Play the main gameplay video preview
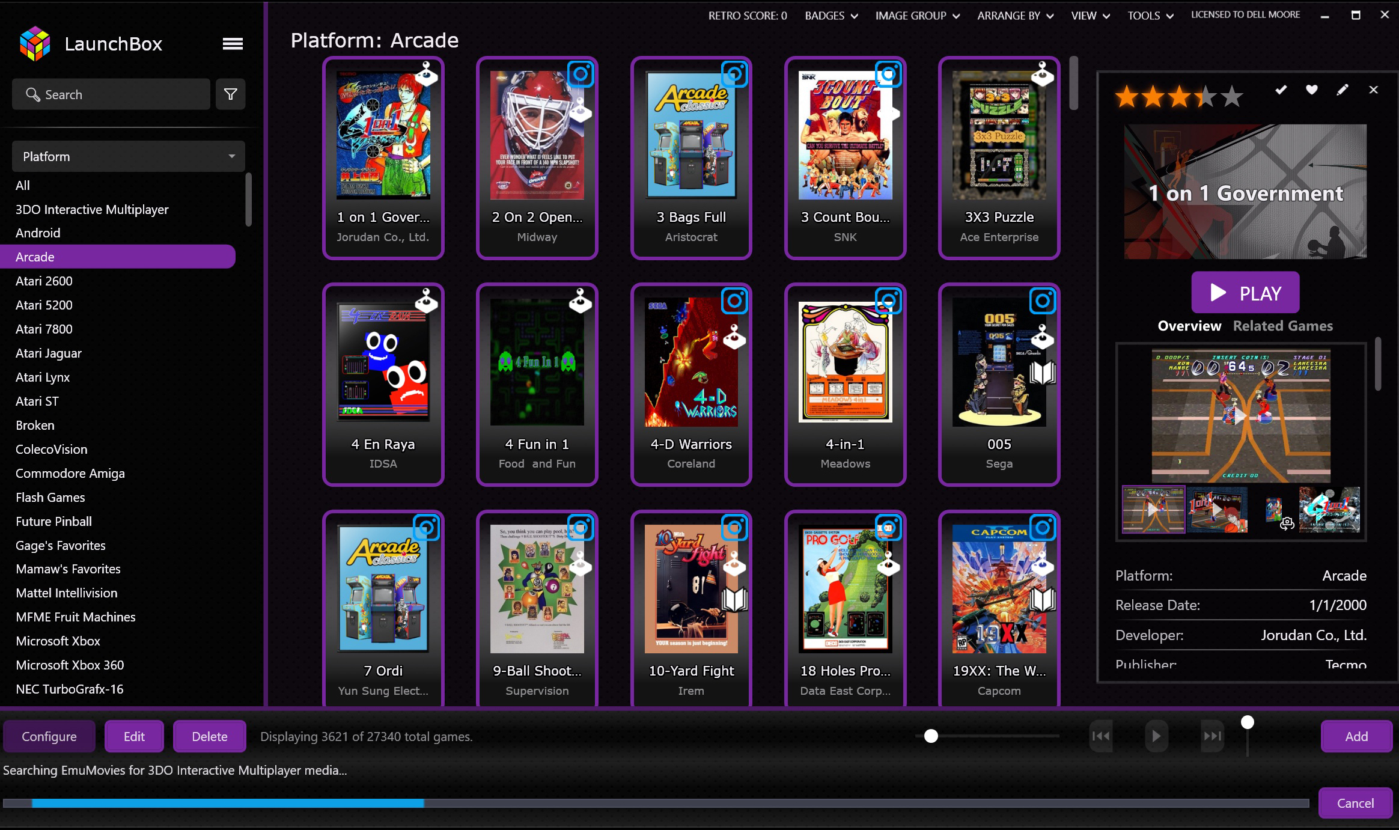 (1240, 415)
